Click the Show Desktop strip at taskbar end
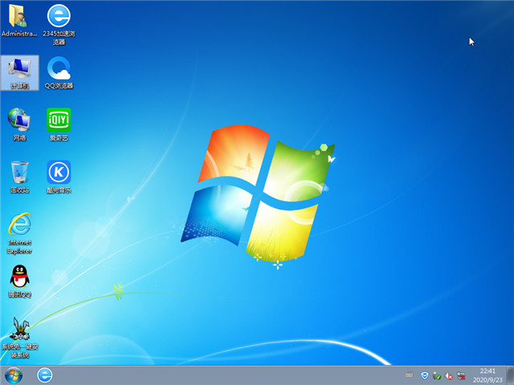This screenshot has width=514, height=385. click(511, 375)
